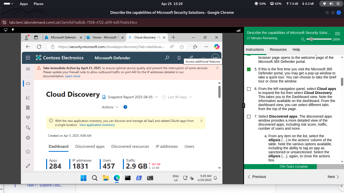This screenshot has height=193, width=344.
Task: Click the View application inventory link
Action: (97, 125)
